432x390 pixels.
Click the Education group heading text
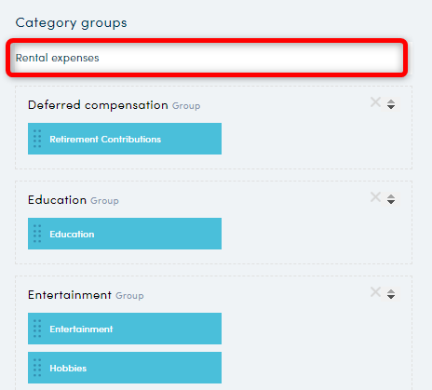click(x=57, y=200)
